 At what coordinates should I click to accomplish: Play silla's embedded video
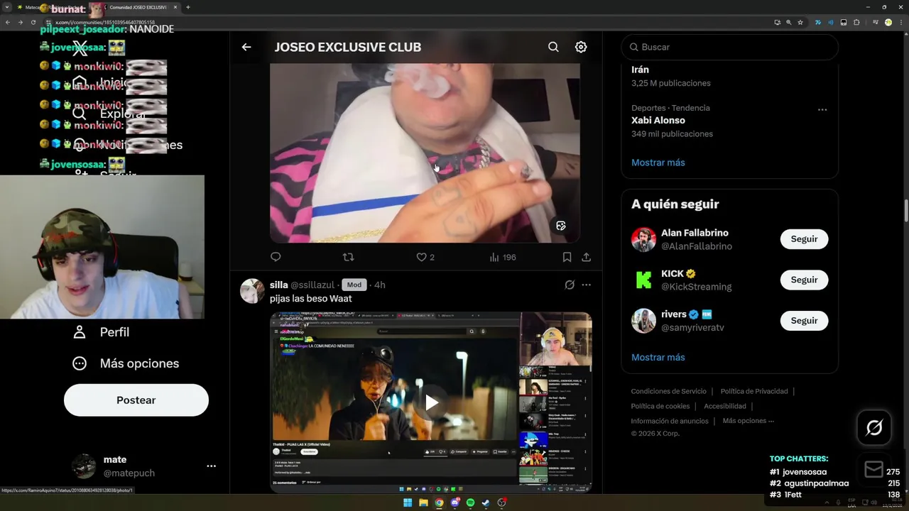[431, 402]
